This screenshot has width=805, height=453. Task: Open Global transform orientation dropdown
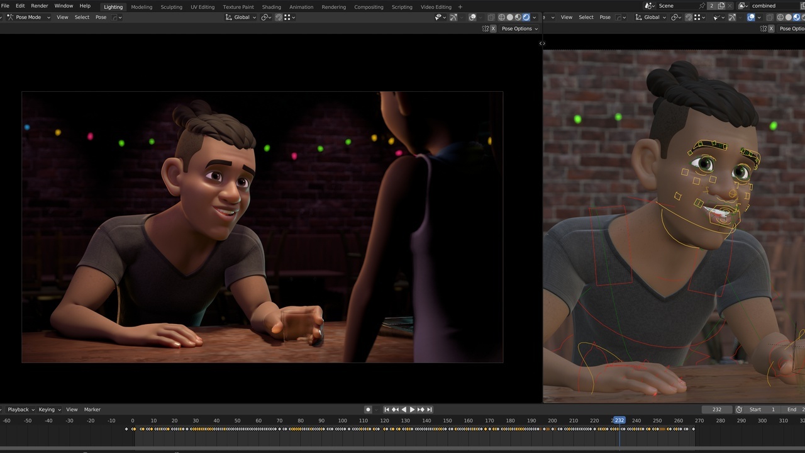pos(241,17)
